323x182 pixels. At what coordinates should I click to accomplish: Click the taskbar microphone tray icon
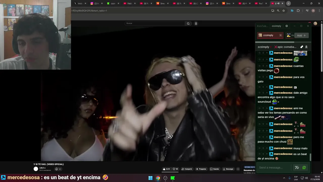coord(289,178)
